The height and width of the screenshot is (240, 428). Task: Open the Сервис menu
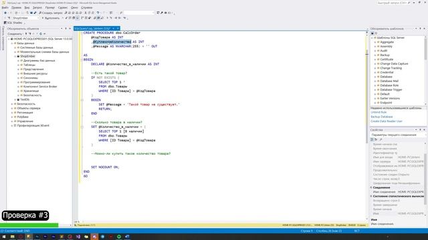pyautogui.click(x=63, y=7)
